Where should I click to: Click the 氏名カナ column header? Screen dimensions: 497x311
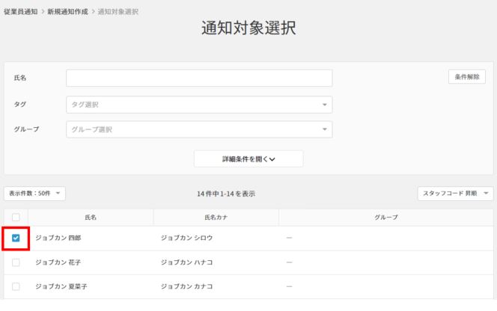[x=216, y=217]
